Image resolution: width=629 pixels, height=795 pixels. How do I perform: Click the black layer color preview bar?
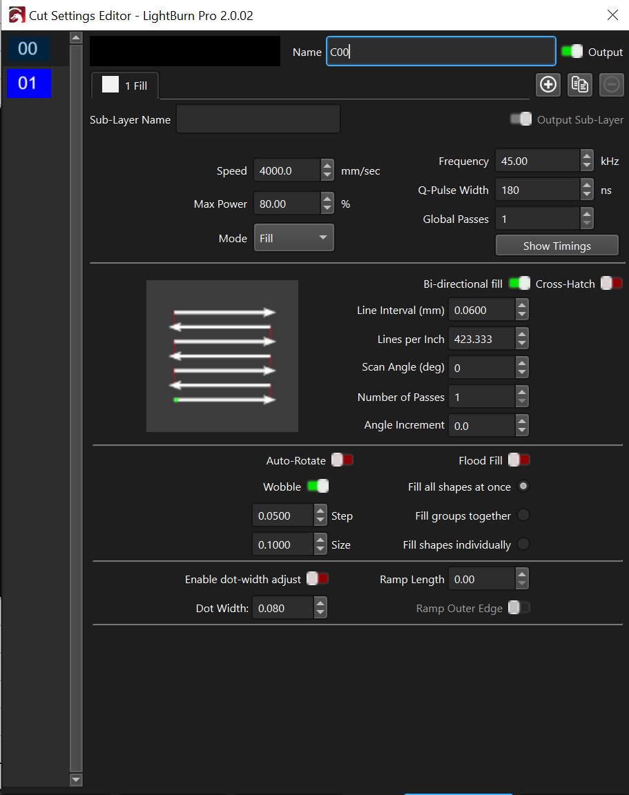click(184, 50)
